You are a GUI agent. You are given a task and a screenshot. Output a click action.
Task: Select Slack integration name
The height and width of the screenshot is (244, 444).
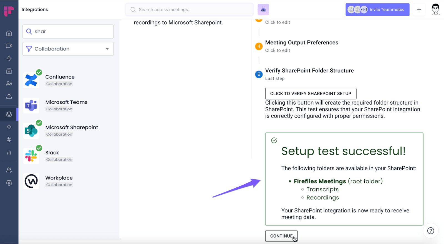[52, 152]
